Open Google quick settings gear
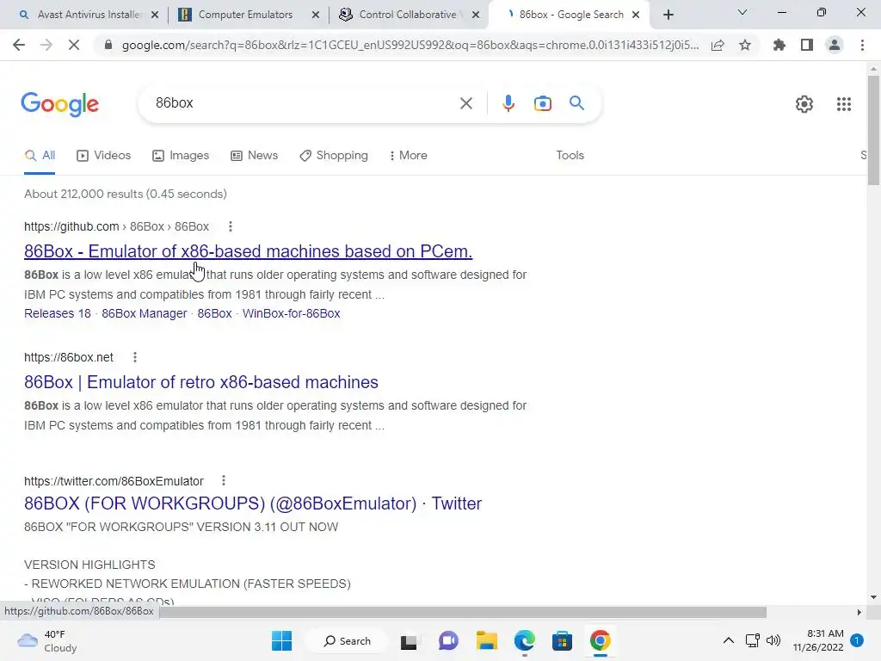881x661 pixels. click(804, 104)
